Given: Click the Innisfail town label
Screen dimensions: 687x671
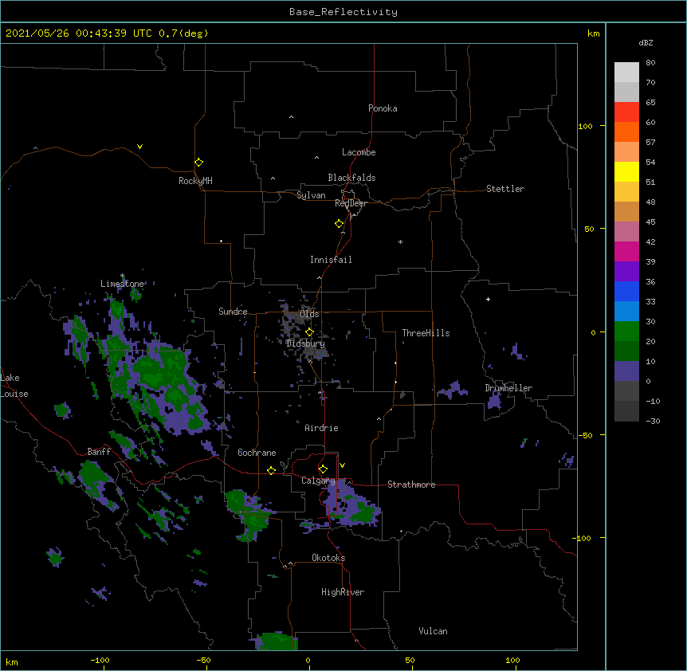Looking at the screenshot, I should [x=331, y=260].
